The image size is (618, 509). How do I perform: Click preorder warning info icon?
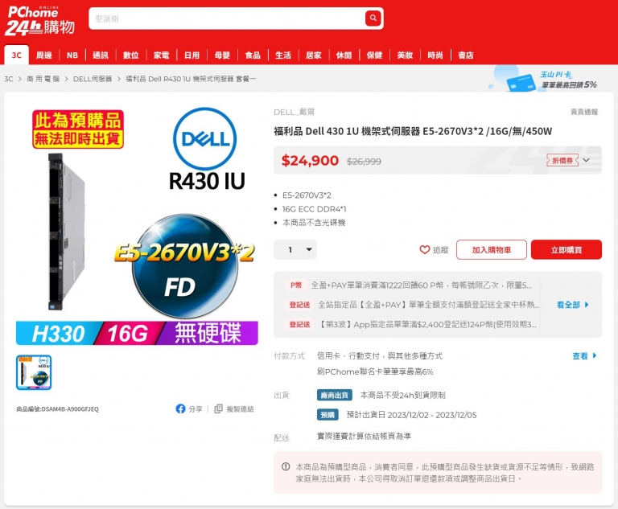pyautogui.click(x=286, y=467)
